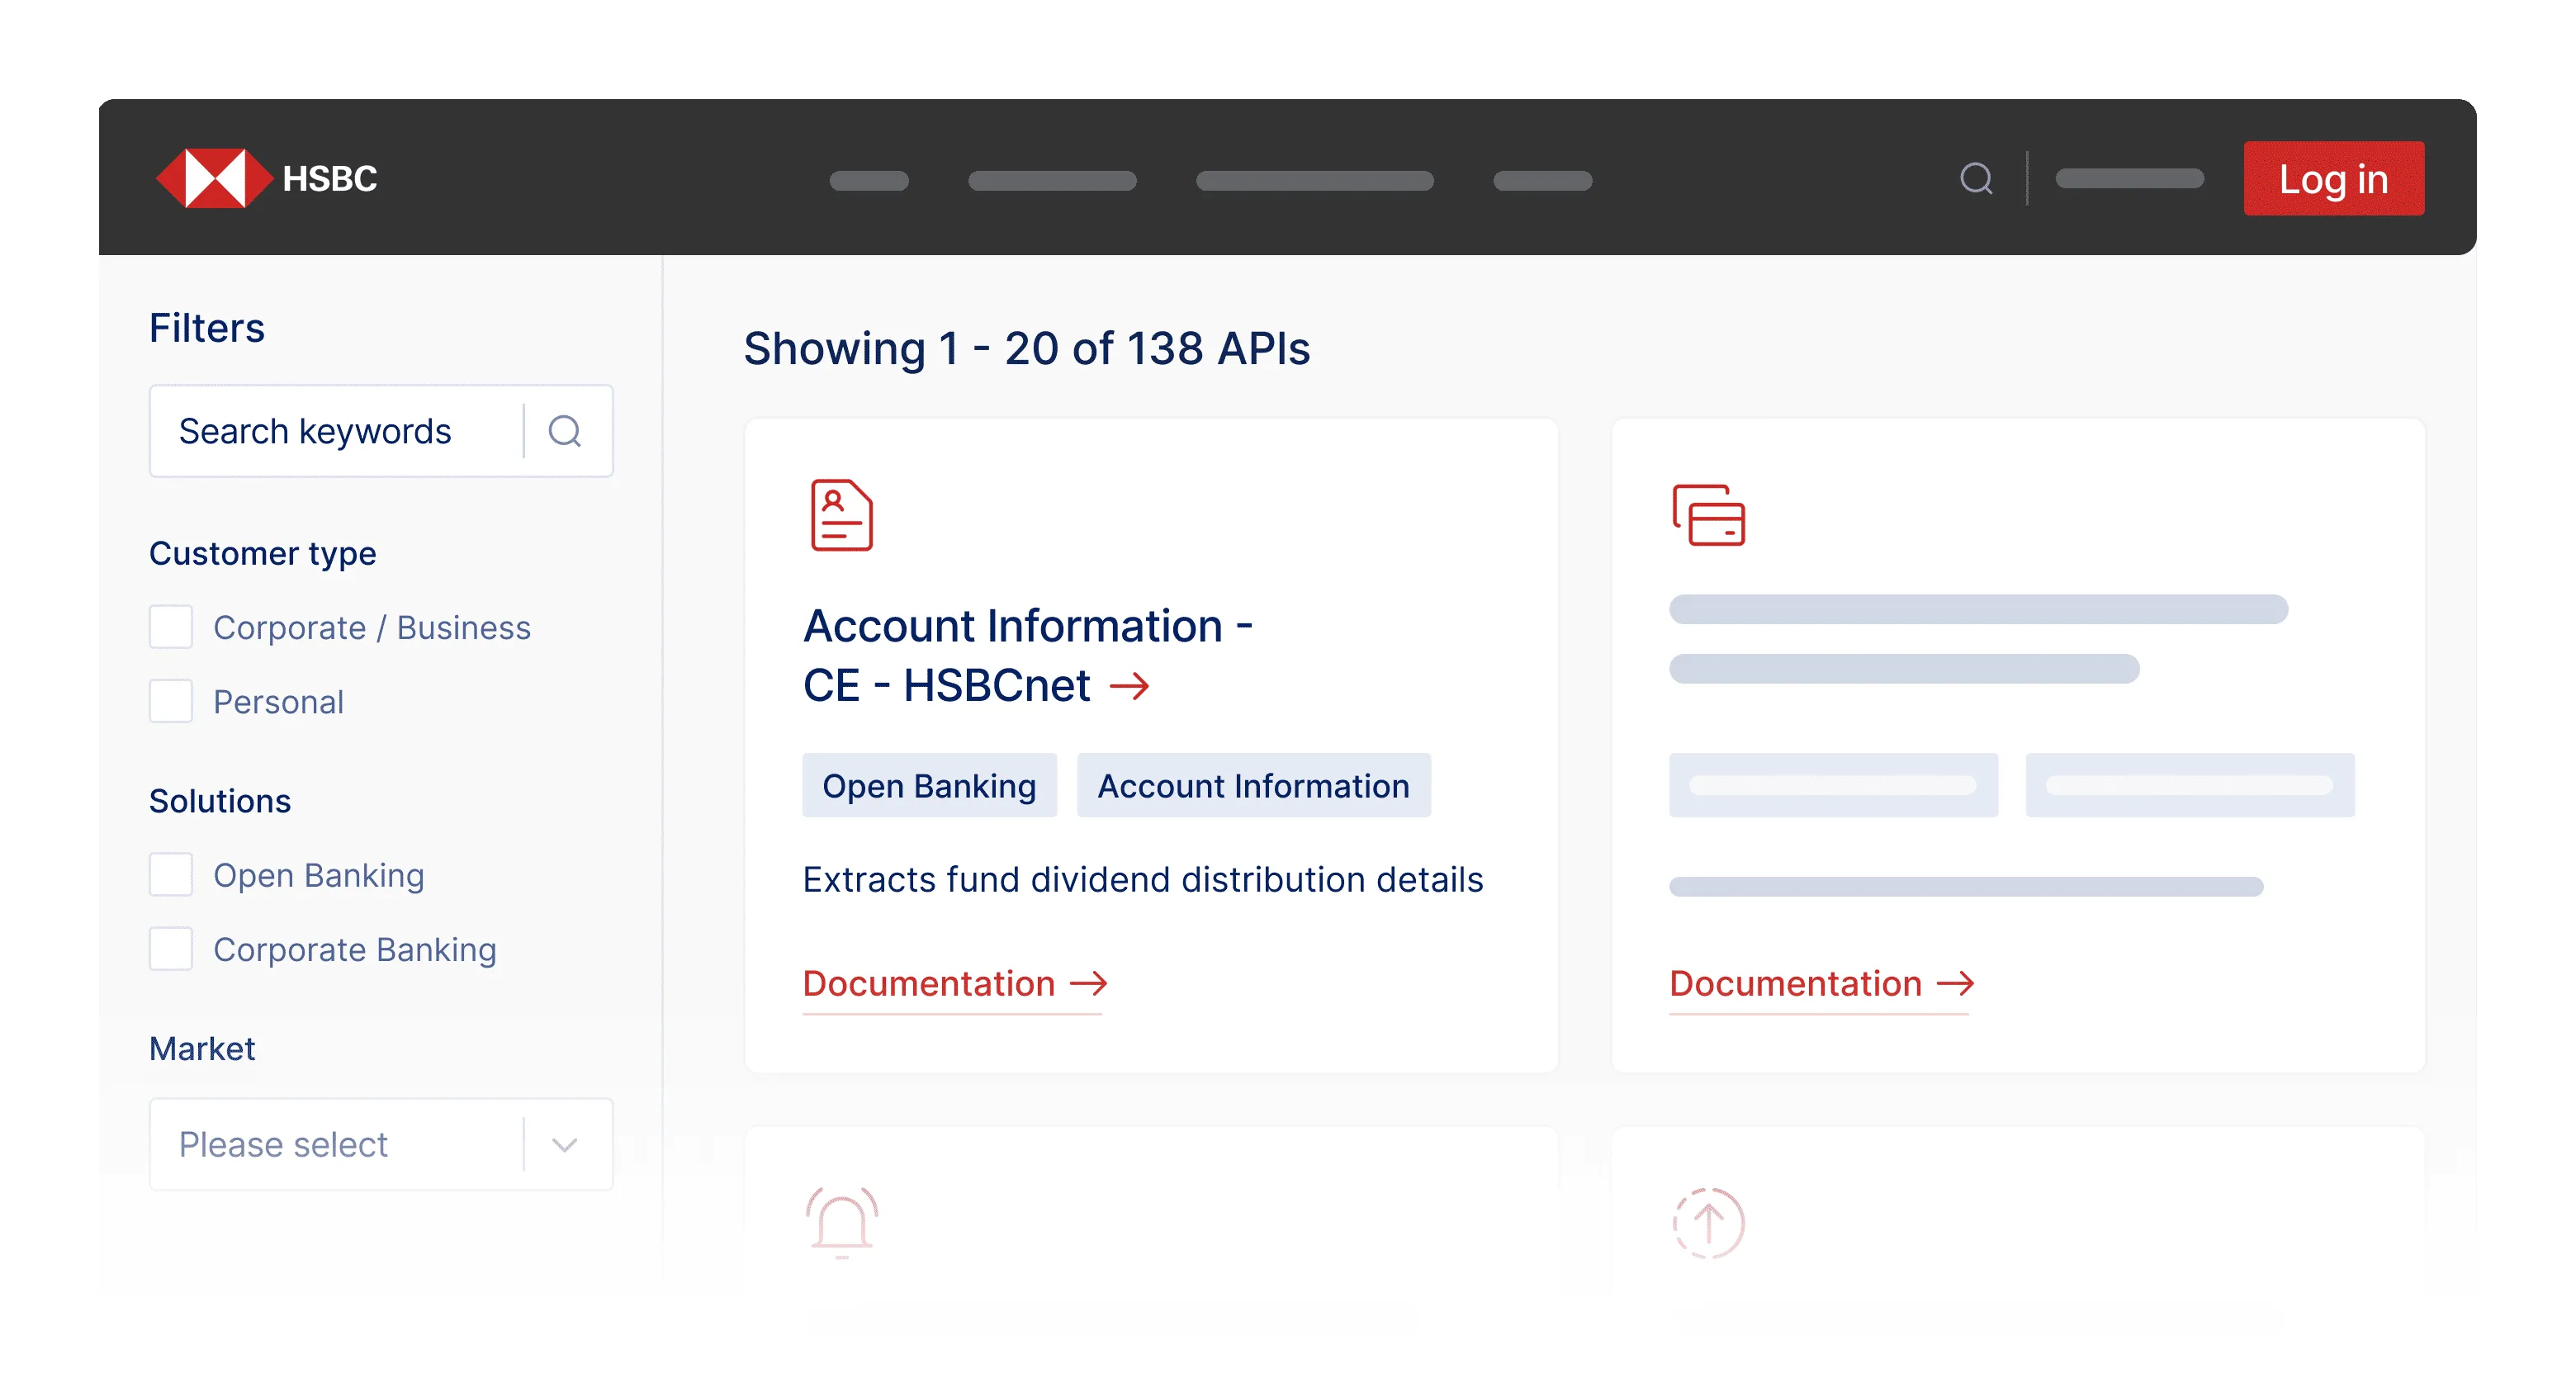Click the header search magnifier icon
The height and width of the screenshot is (1392, 2576).
point(1975,179)
